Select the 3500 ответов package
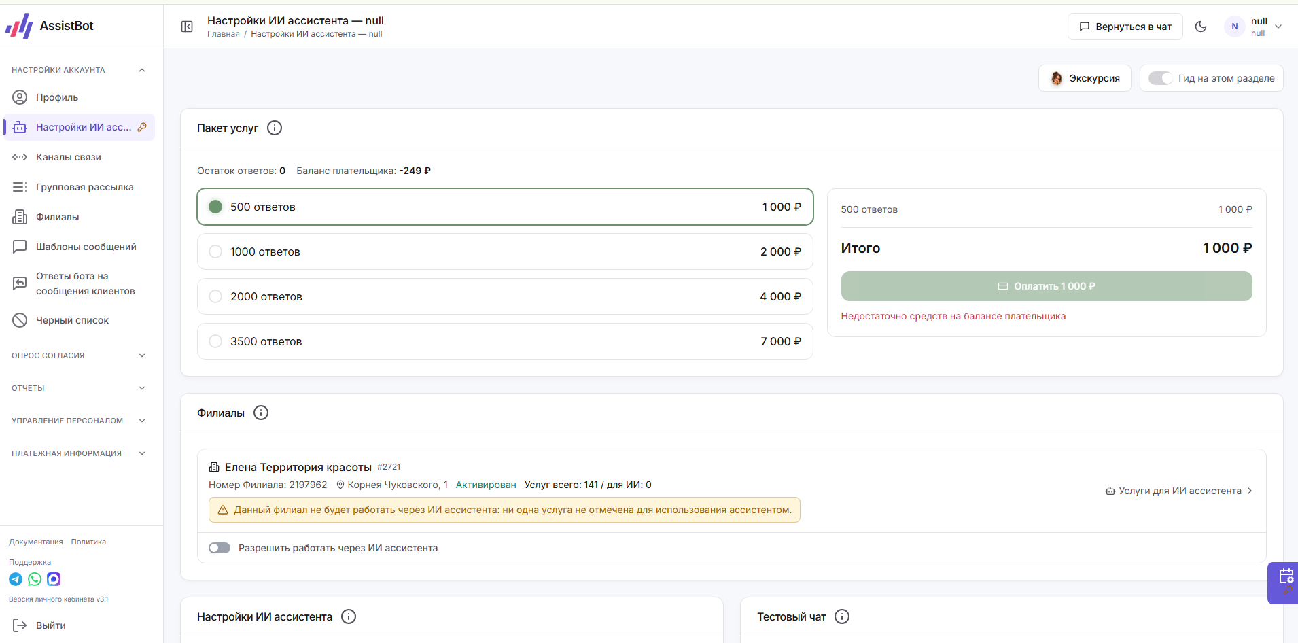Viewport: 1298px width, 643px height. tap(505, 341)
